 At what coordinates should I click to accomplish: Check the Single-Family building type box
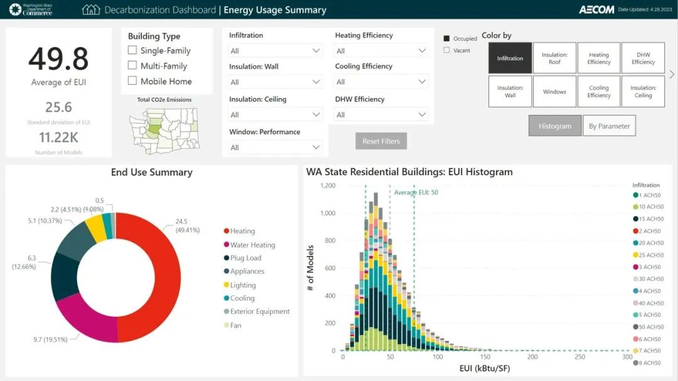[132, 50]
